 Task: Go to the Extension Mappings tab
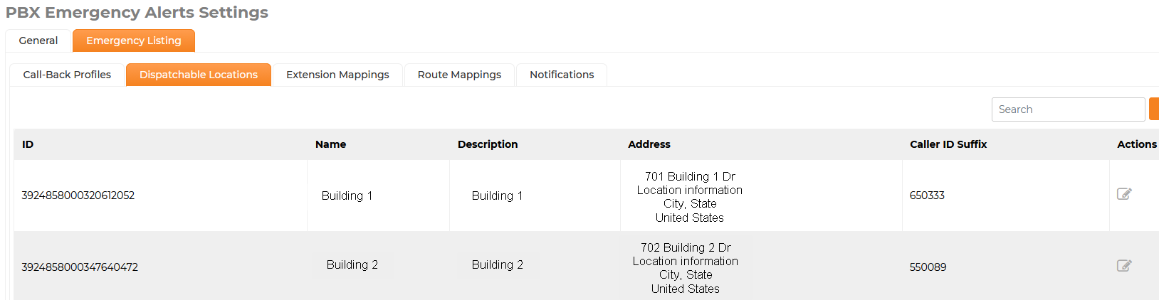[337, 75]
